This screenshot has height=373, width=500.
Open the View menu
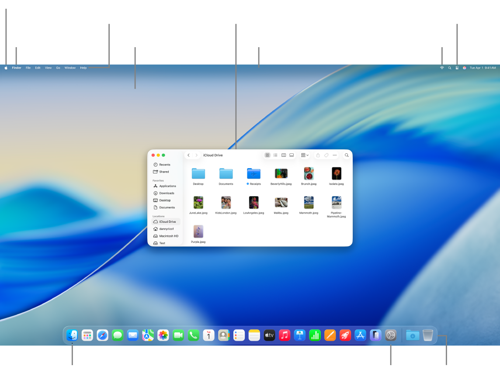click(x=48, y=68)
